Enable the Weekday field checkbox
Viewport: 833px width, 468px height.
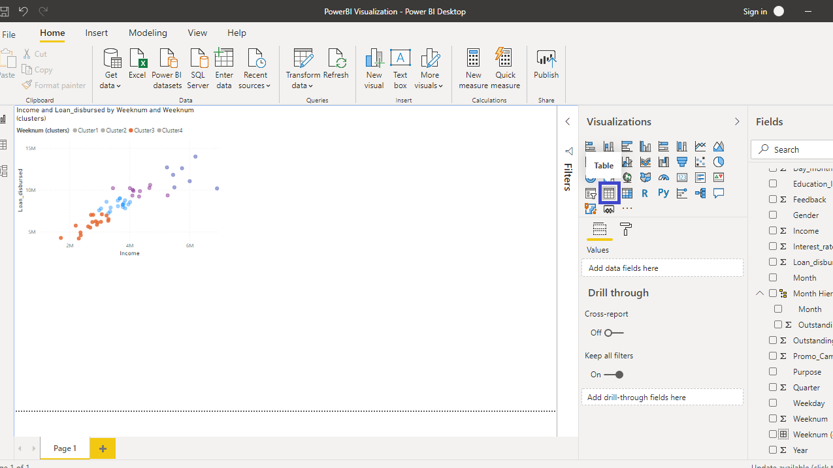773,403
